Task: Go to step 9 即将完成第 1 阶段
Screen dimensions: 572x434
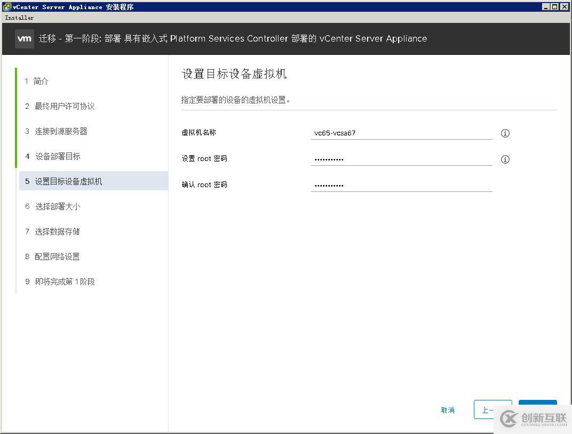Action: coord(60,282)
